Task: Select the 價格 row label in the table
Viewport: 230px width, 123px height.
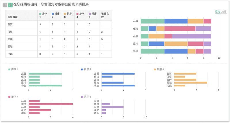Action: tap(10, 32)
